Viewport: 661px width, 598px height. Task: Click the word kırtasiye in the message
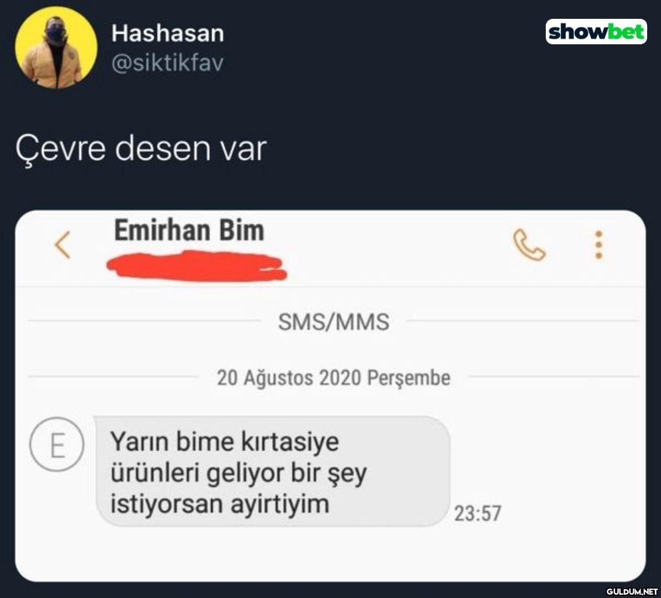[x=290, y=442]
